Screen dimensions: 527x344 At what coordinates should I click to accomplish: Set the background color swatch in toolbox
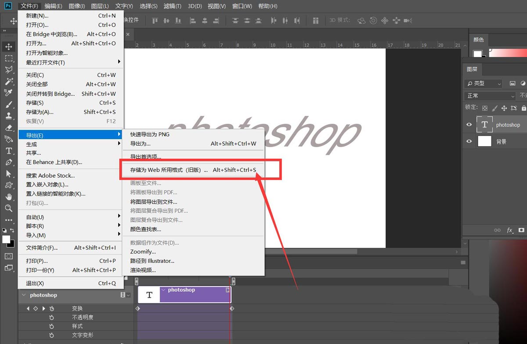pyautogui.click(x=12, y=245)
